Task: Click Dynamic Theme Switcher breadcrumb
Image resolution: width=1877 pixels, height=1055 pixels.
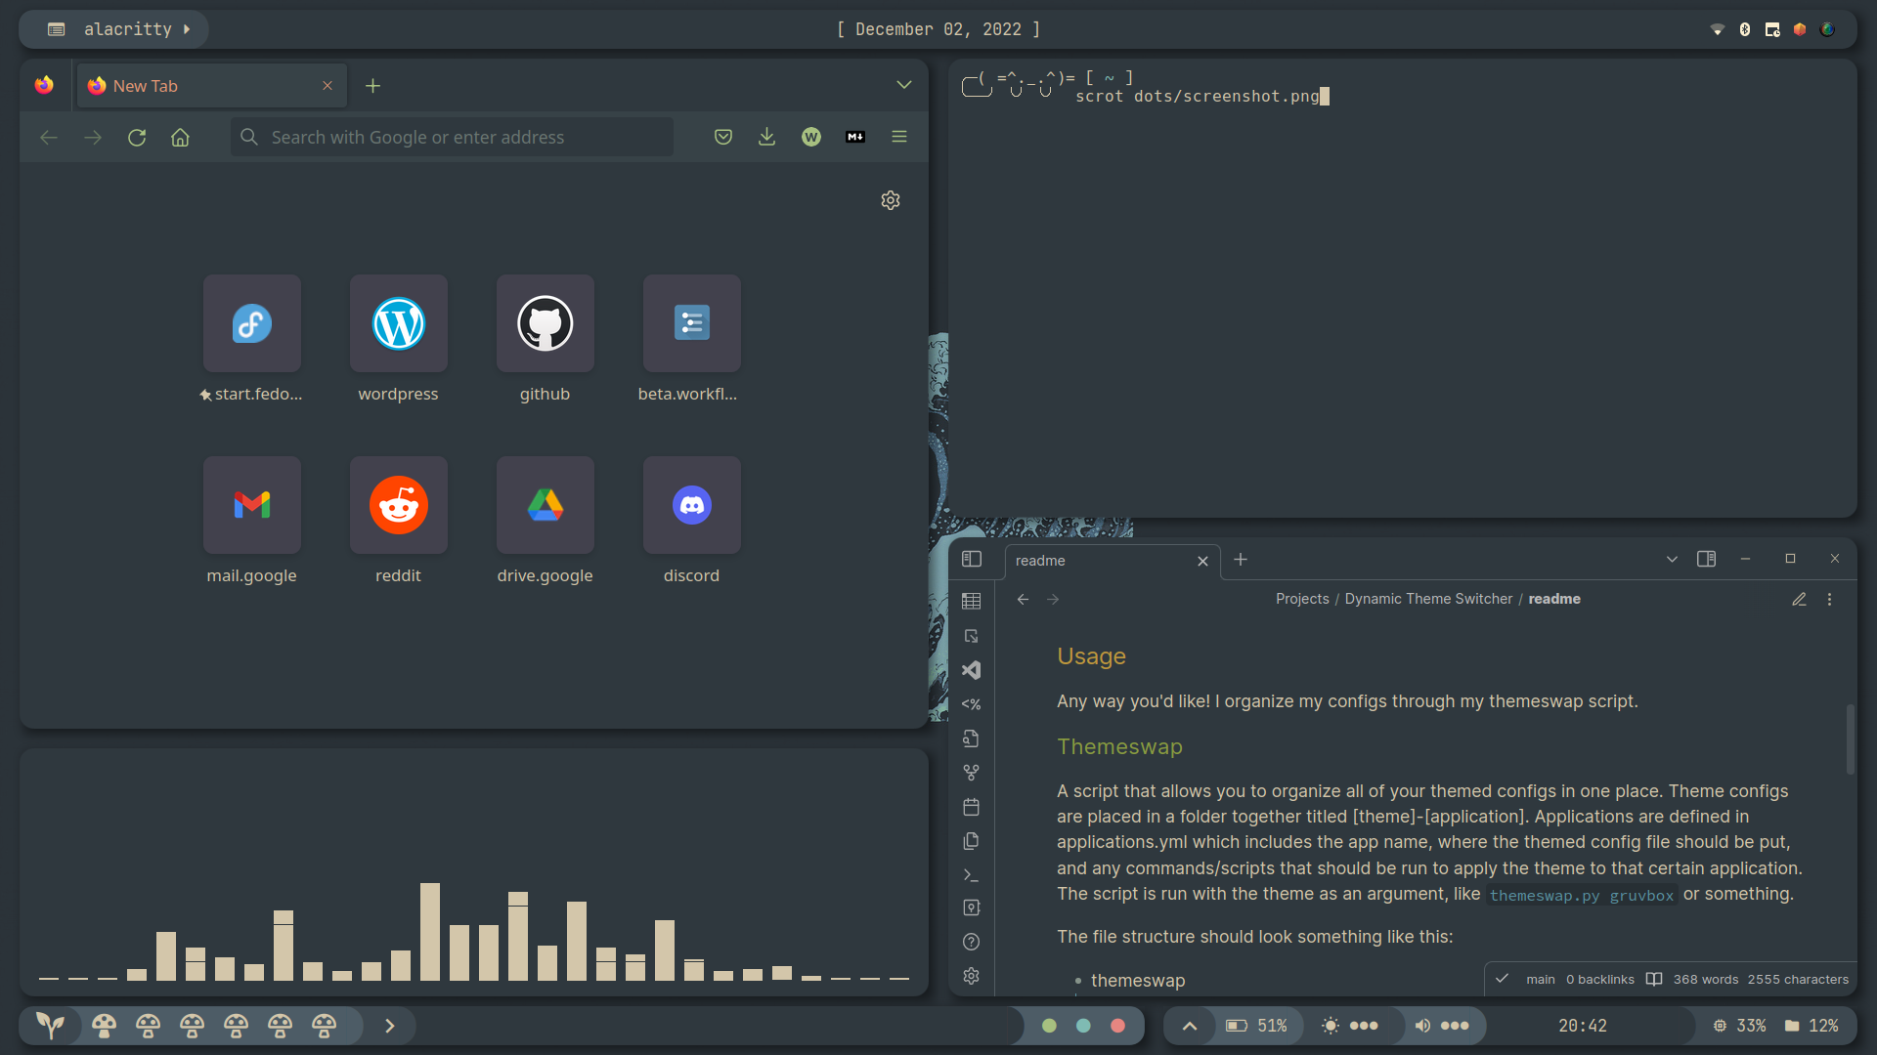Action: pyautogui.click(x=1428, y=599)
